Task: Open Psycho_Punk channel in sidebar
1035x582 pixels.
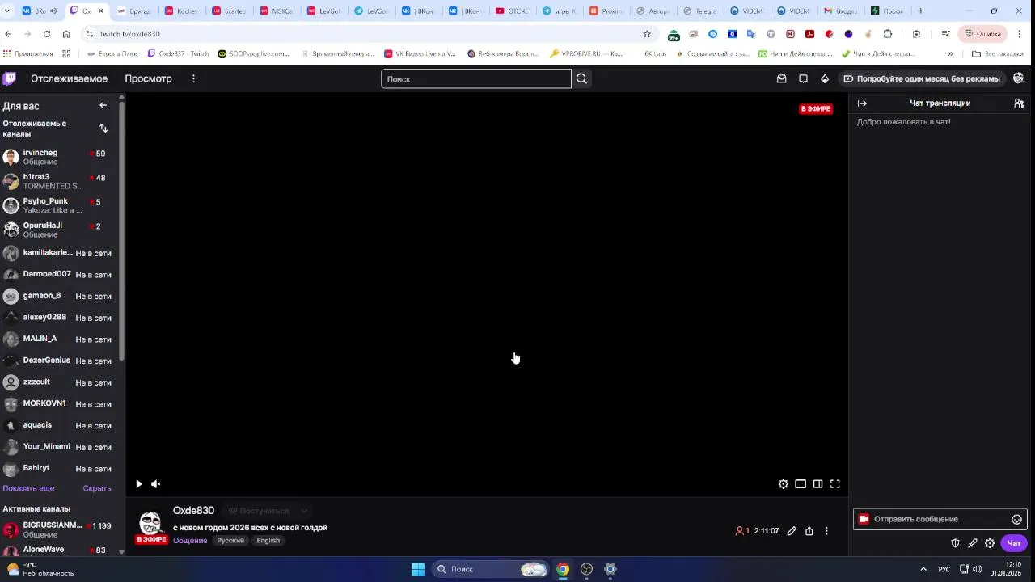Action: [61, 205]
